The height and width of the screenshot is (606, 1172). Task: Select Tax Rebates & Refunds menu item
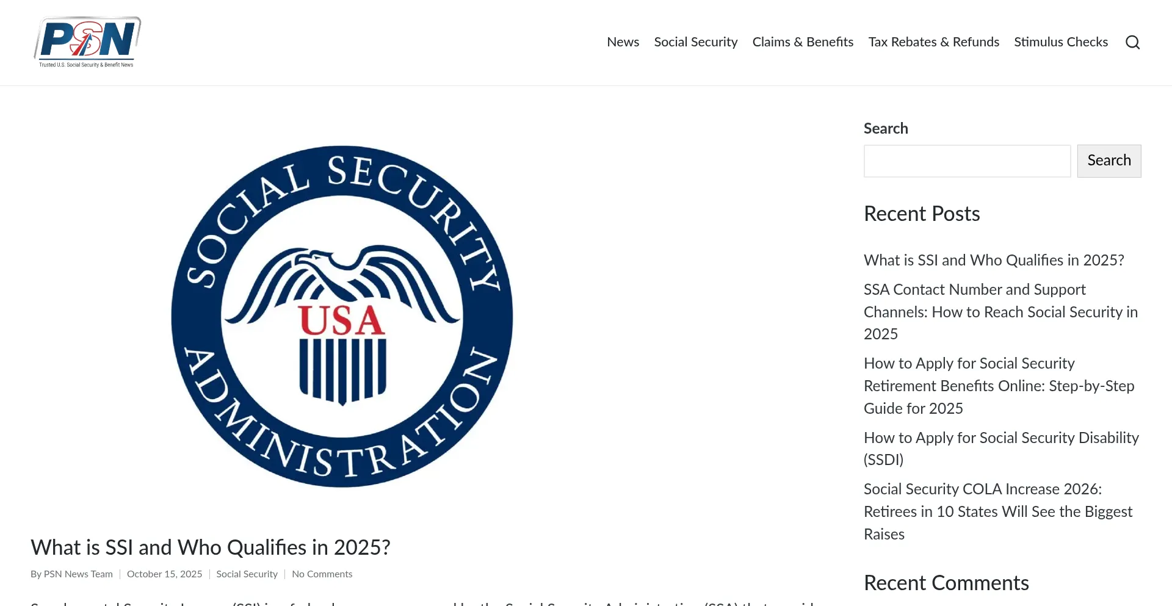[933, 42]
